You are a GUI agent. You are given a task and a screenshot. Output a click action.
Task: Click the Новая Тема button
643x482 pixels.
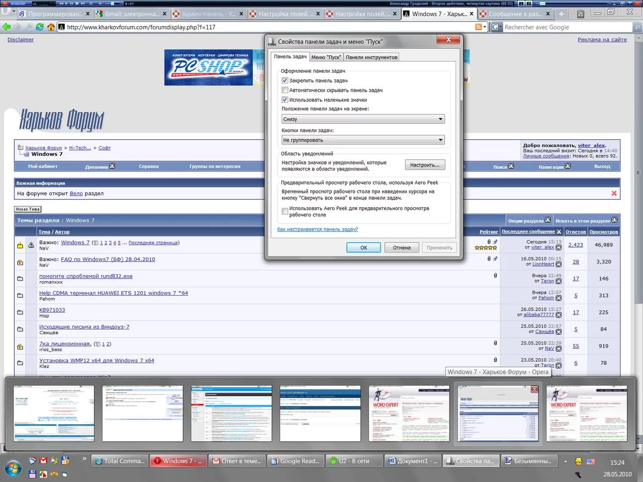tap(28, 209)
